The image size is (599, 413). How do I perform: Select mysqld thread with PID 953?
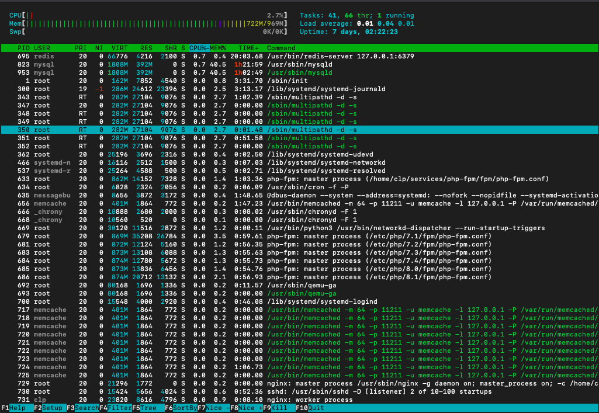[x=299, y=72]
